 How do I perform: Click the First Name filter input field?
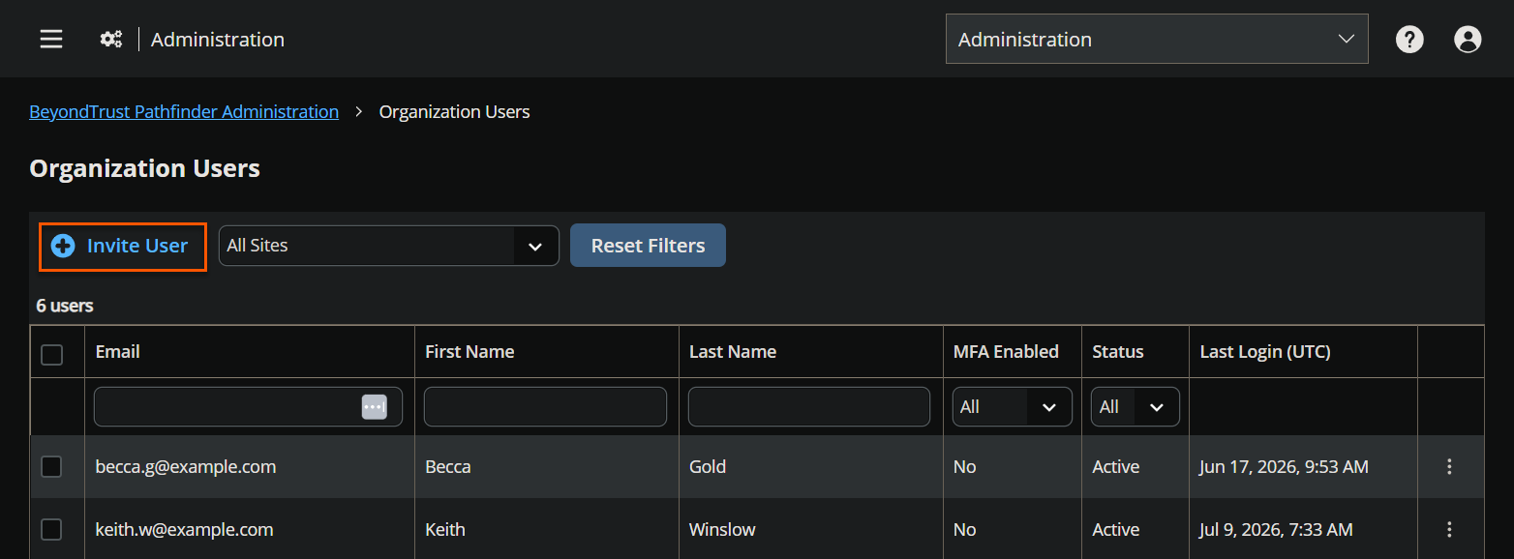(545, 407)
